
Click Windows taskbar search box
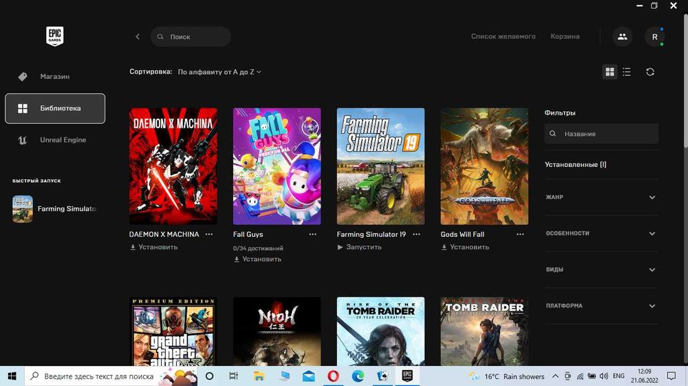(x=111, y=376)
